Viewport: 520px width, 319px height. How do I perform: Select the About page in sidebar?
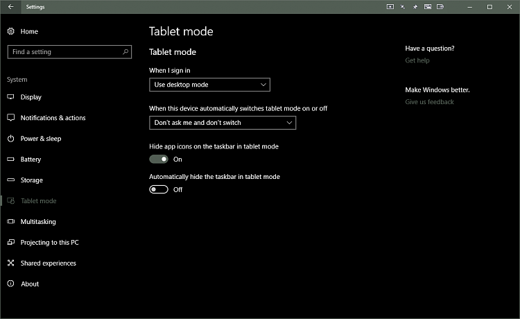(x=30, y=284)
